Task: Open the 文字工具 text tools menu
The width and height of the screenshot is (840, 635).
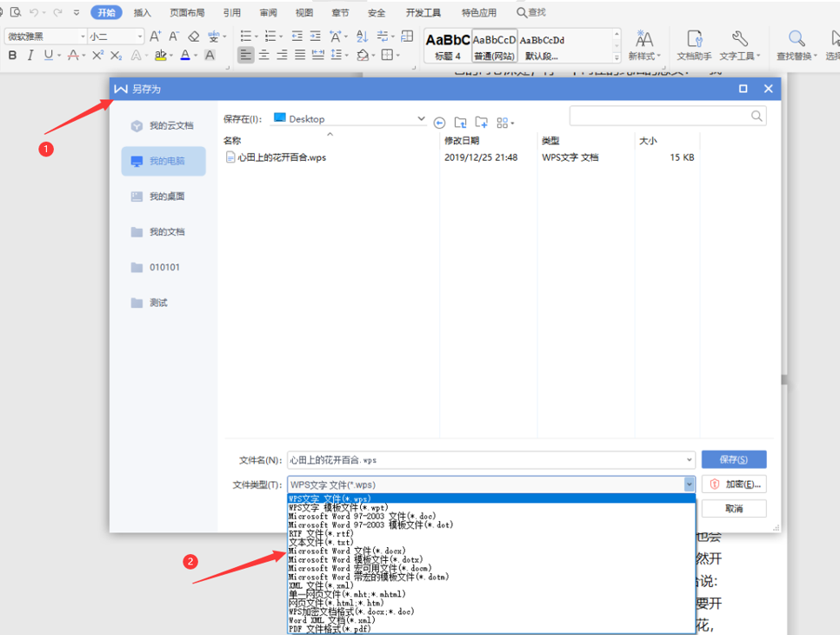Action: (740, 44)
